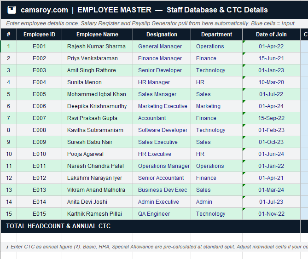Select the Employee Name column header
308x259 pixels.
coord(97,35)
